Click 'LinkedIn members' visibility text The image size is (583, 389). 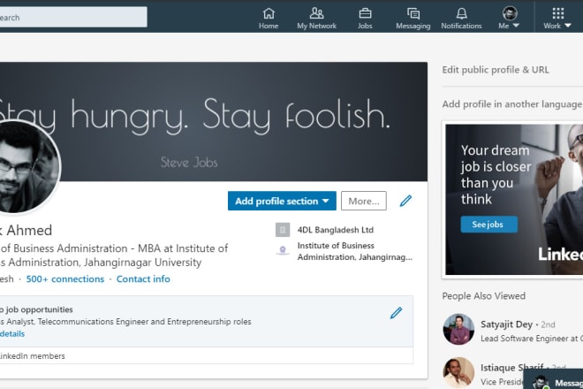tap(33, 356)
